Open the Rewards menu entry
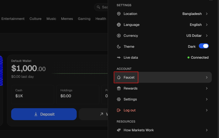 tap(163, 88)
